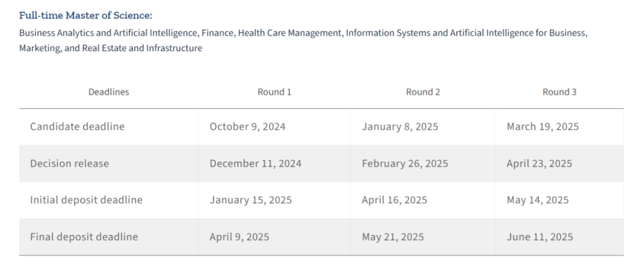Click the Round 2 column header
The height and width of the screenshot is (280, 644).
[x=423, y=92]
